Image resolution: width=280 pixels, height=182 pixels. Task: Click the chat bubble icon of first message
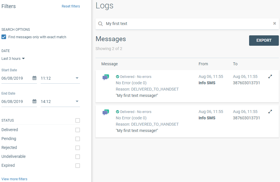(x=106, y=77)
